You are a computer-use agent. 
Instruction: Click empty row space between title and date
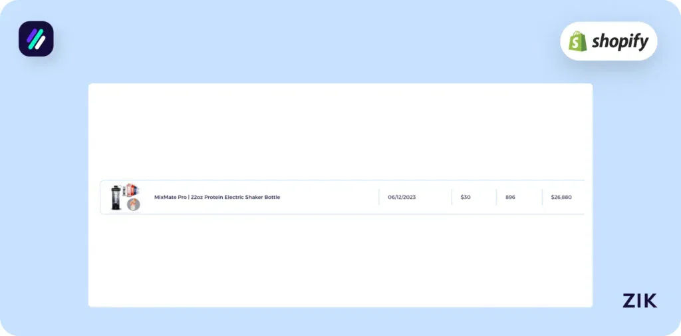[329, 198]
